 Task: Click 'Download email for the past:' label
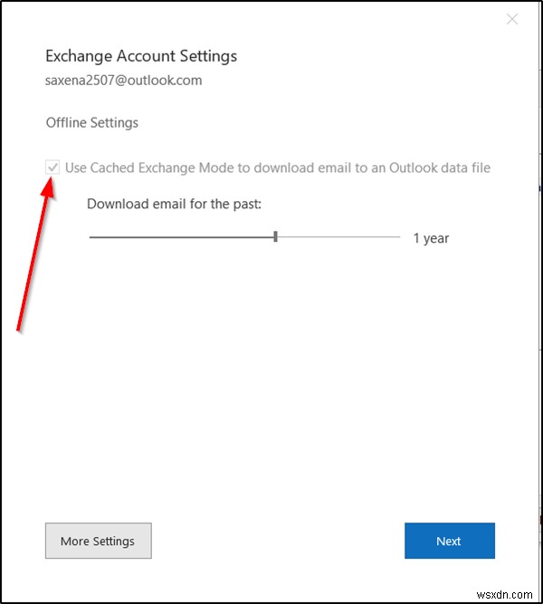tap(174, 204)
